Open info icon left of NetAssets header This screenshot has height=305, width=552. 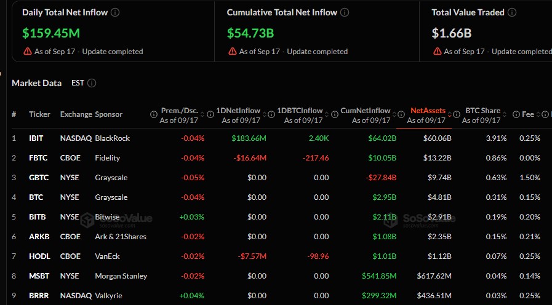point(401,114)
